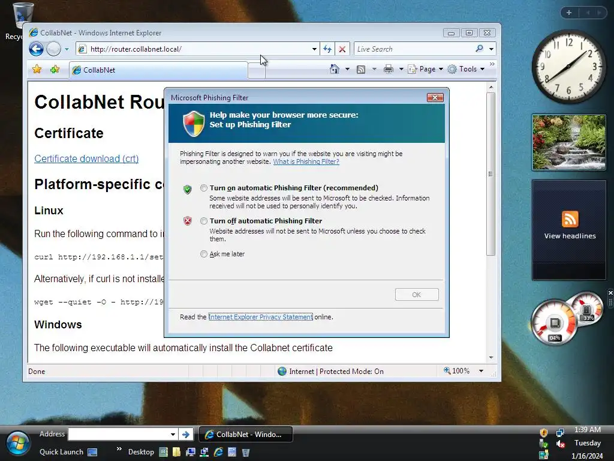
Task: Click the Network icon in the Desktop toolbar
Action: point(204,453)
